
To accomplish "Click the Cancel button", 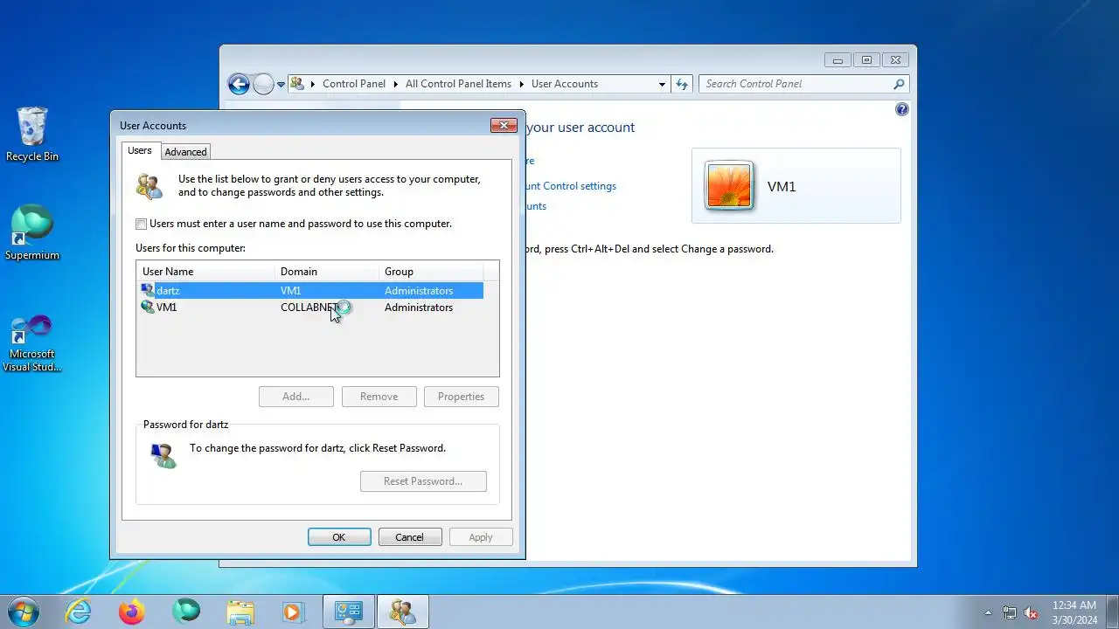I will pyautogui.click(x=409, y=537).
